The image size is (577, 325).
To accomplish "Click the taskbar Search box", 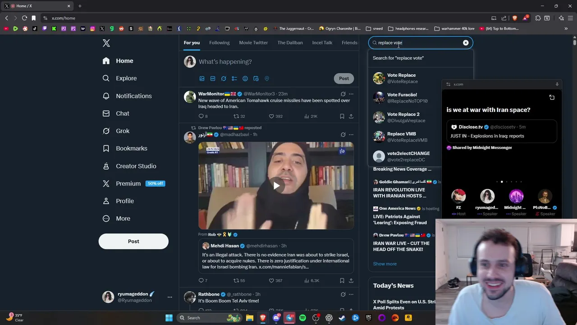I will coord(210,318).
